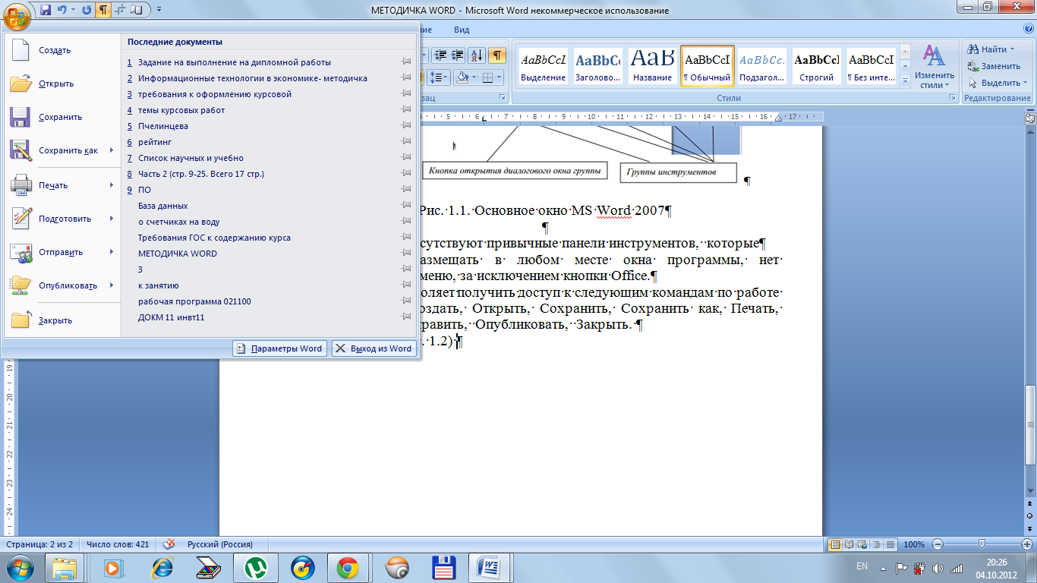Click the '100%' zoom level
1037x583 pixels.
914,544
